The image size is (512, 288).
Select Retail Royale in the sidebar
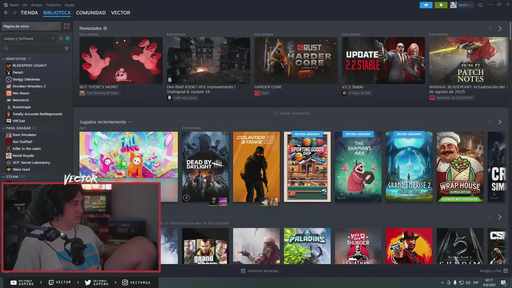pos(23,156)
